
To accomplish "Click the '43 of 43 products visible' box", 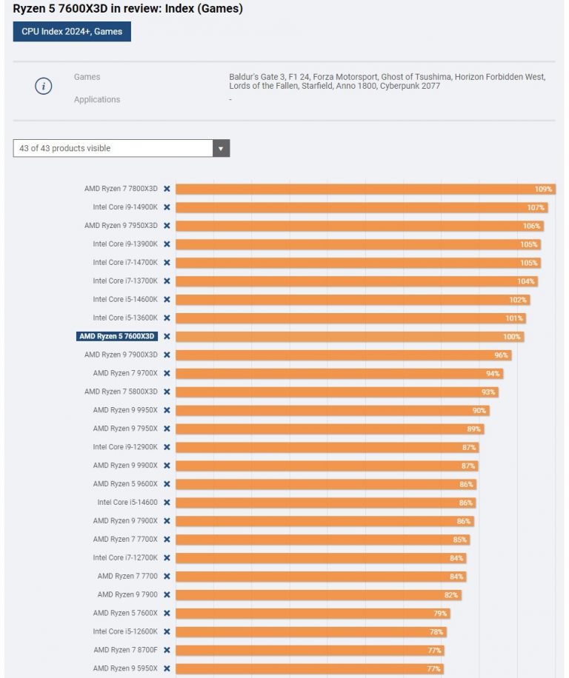I will [x=122, y=148].
